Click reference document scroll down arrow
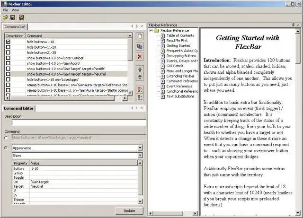Image resolution: width=303 pixels, height=218 pixels. click(298, 213)
